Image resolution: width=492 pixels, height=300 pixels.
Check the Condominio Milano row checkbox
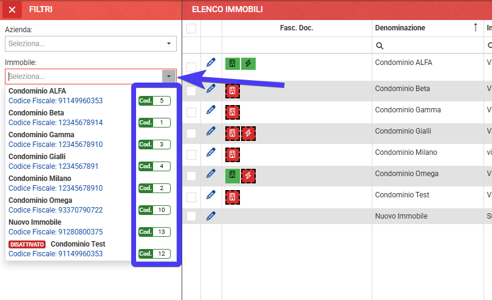click(191, 155)
